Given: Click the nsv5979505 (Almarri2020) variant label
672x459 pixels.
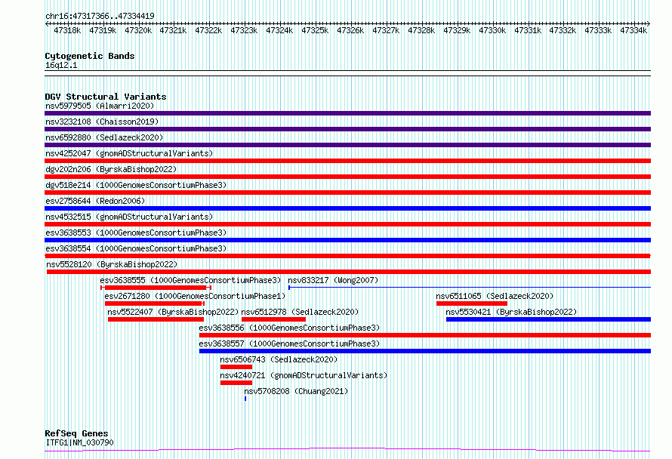Looking at the screenshot, I should (x=100, y=106).
